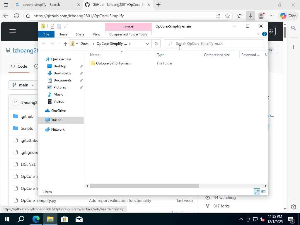The image size is (300, 225).
Task: Click the Explorer horizontal scrollbar thumb
Action: click(x=144, y=186)
